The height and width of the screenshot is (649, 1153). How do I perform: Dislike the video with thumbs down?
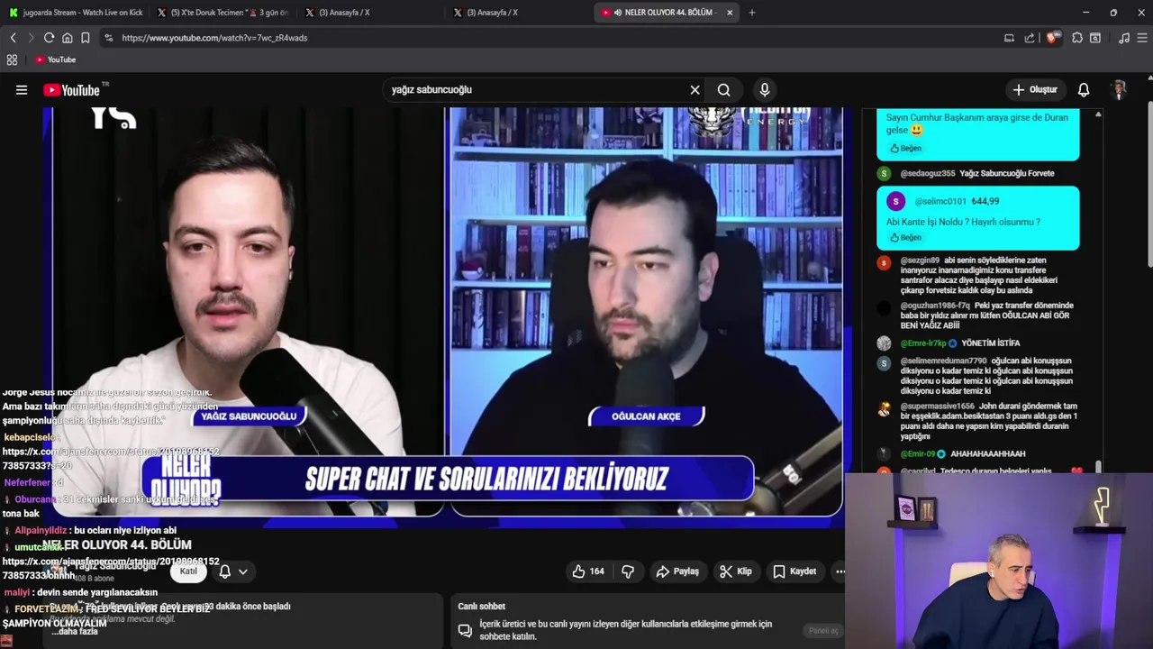(628, 571)
